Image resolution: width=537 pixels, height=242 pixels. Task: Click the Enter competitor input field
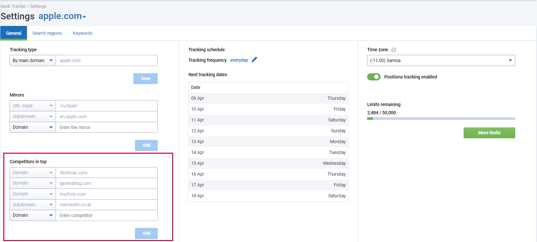[107, 215]
